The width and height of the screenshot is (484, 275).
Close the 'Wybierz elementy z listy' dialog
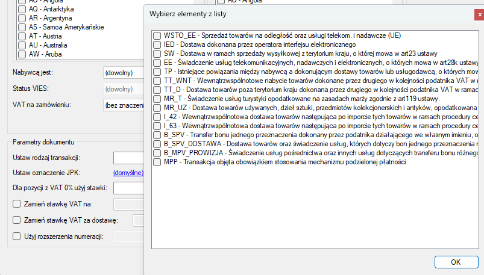coord(479,13)
